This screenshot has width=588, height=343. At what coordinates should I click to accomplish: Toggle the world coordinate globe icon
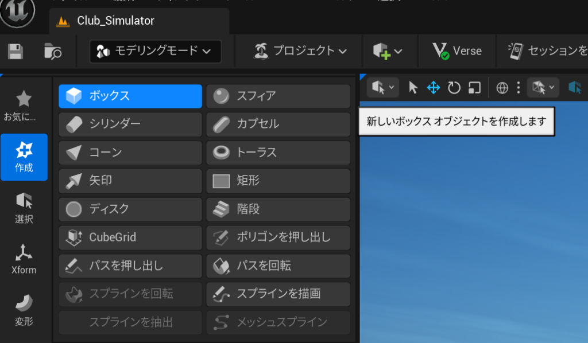(502, 88)
